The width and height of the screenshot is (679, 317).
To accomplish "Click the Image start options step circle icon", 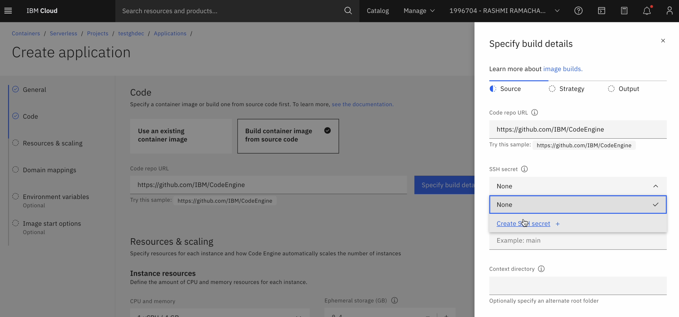I will click(16, 223).
